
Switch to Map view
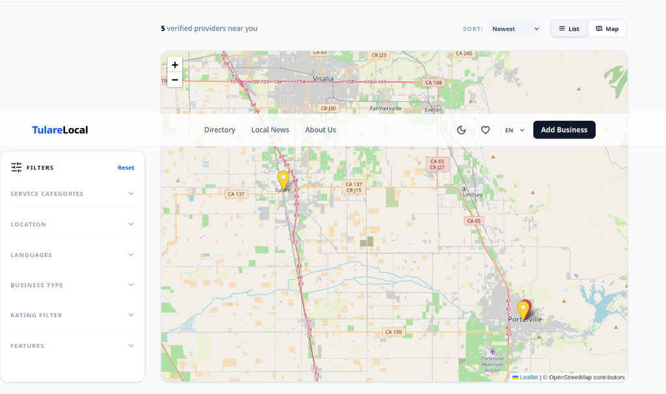click(607, 29)
